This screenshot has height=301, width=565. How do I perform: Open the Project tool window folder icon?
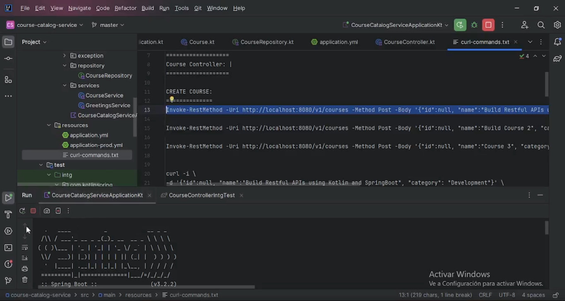coord(8,42)
